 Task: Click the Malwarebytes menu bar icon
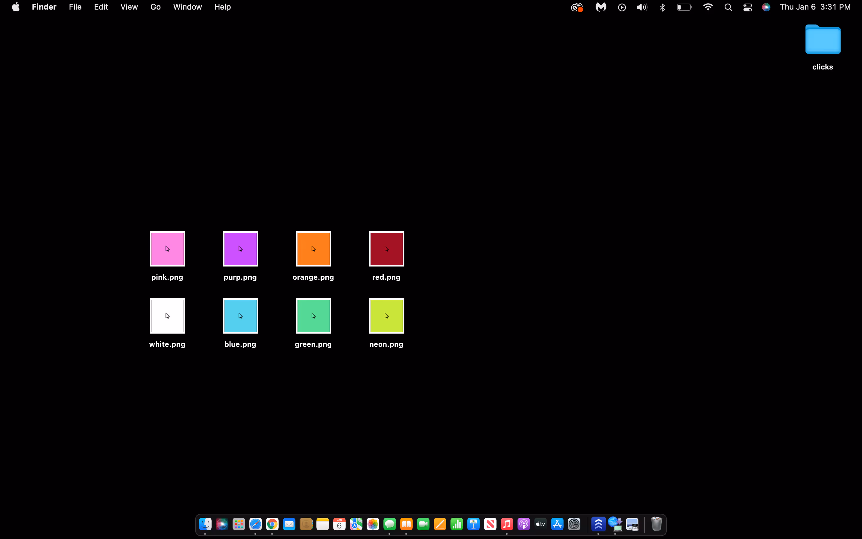pos(600,7)
